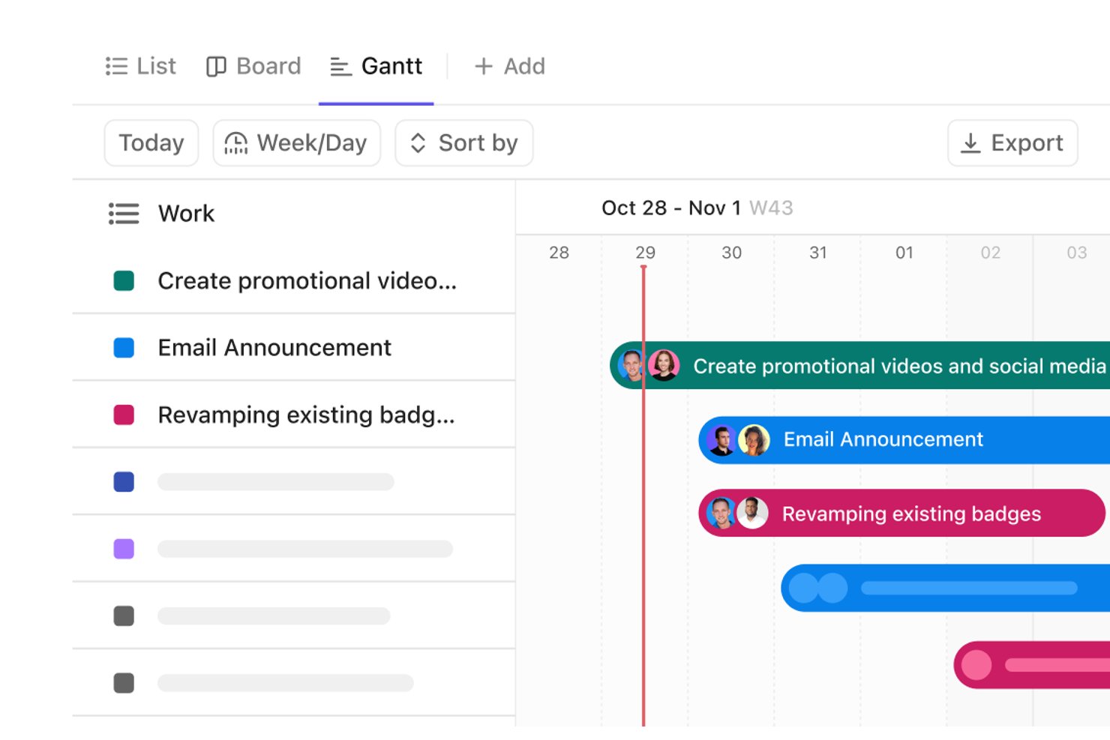Click second avatar on Revamping existing badges bar
Screen dimensions: 1110x740
coord(752,513)
